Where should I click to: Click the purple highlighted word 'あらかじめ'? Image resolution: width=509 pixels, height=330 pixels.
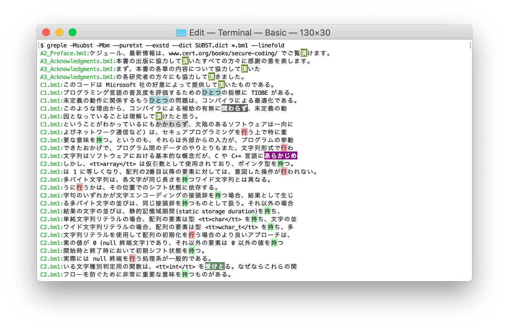[x=281, y=156]
